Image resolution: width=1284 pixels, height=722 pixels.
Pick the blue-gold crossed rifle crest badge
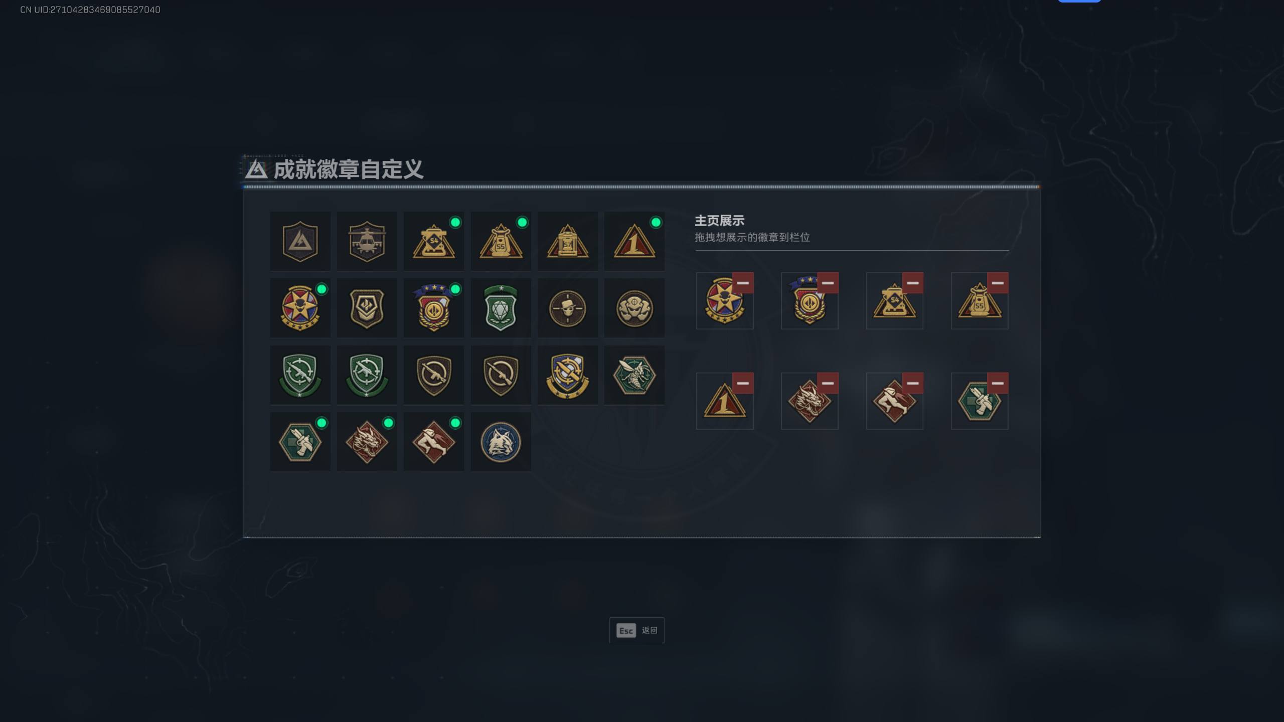567,375
